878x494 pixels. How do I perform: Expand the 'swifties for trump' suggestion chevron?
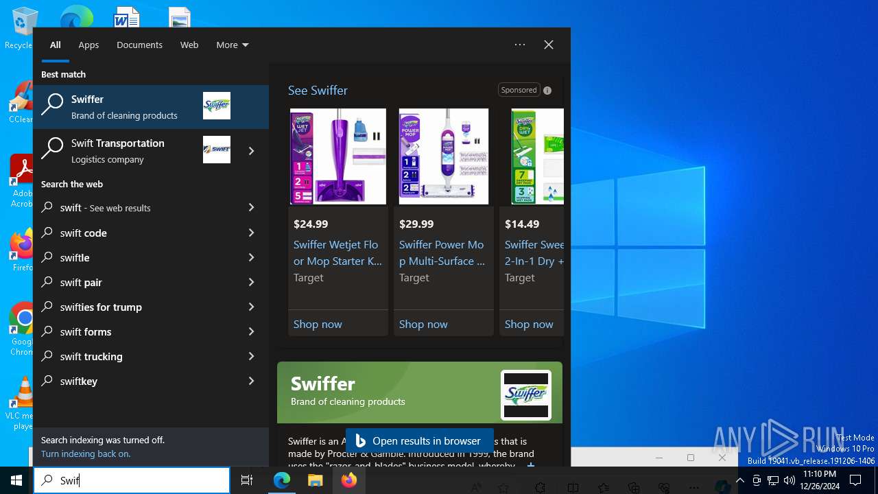click(251, 307)
